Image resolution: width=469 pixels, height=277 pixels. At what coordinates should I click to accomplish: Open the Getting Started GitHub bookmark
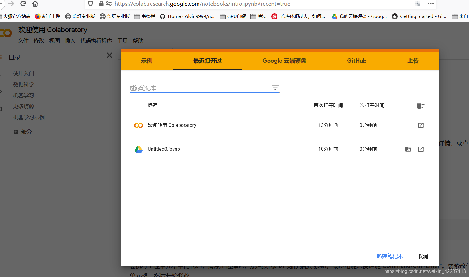pos(419,16)
